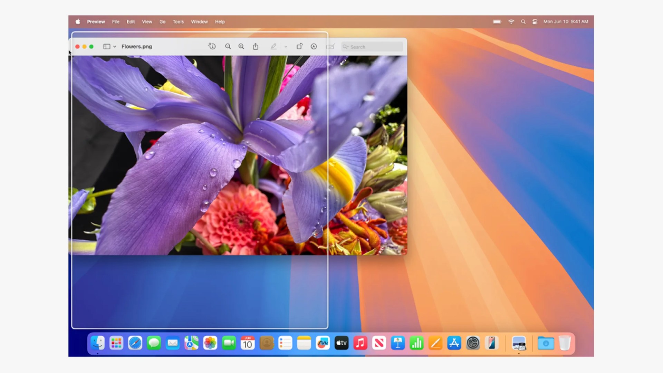Open the Apple menu
This screenshot has width=663, height=373.
78,21
